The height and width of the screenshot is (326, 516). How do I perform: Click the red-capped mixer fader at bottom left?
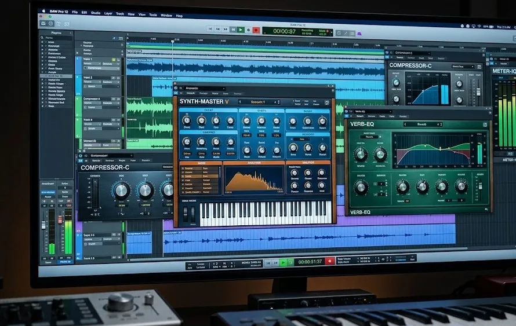[x=60, y=219]
